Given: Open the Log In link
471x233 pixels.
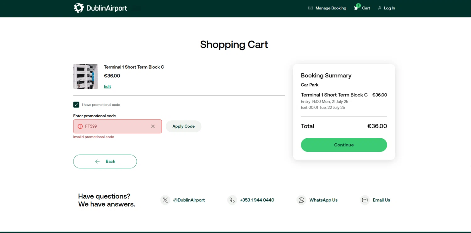Looking at the screenshot, I should coord(389,8).
